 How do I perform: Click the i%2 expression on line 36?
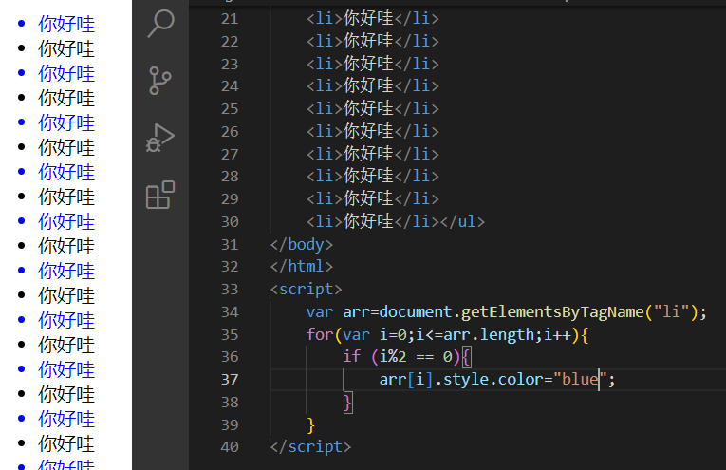point(393,357)
